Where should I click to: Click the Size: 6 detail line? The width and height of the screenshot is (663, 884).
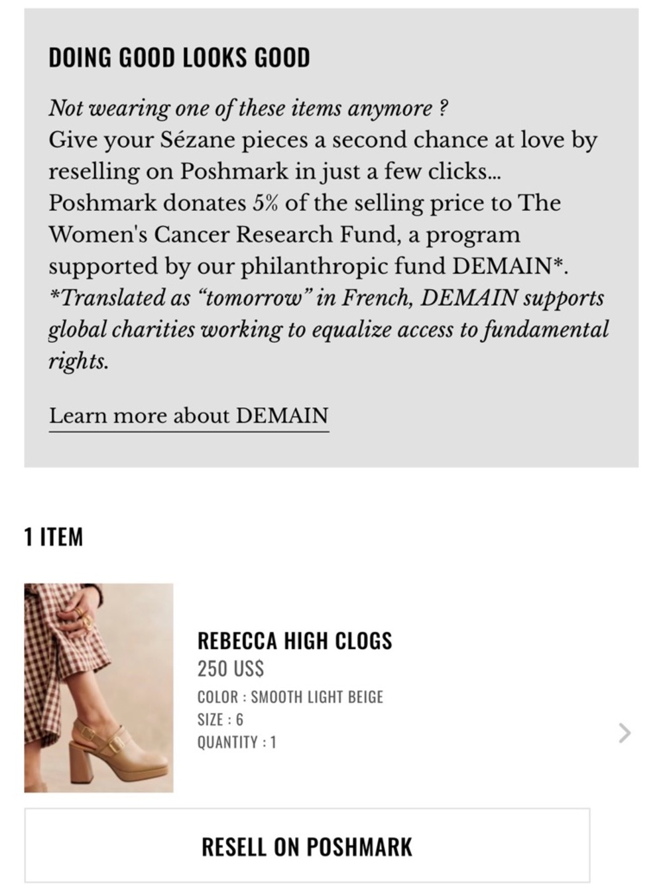pyautogui.click(x=220, y=720)
